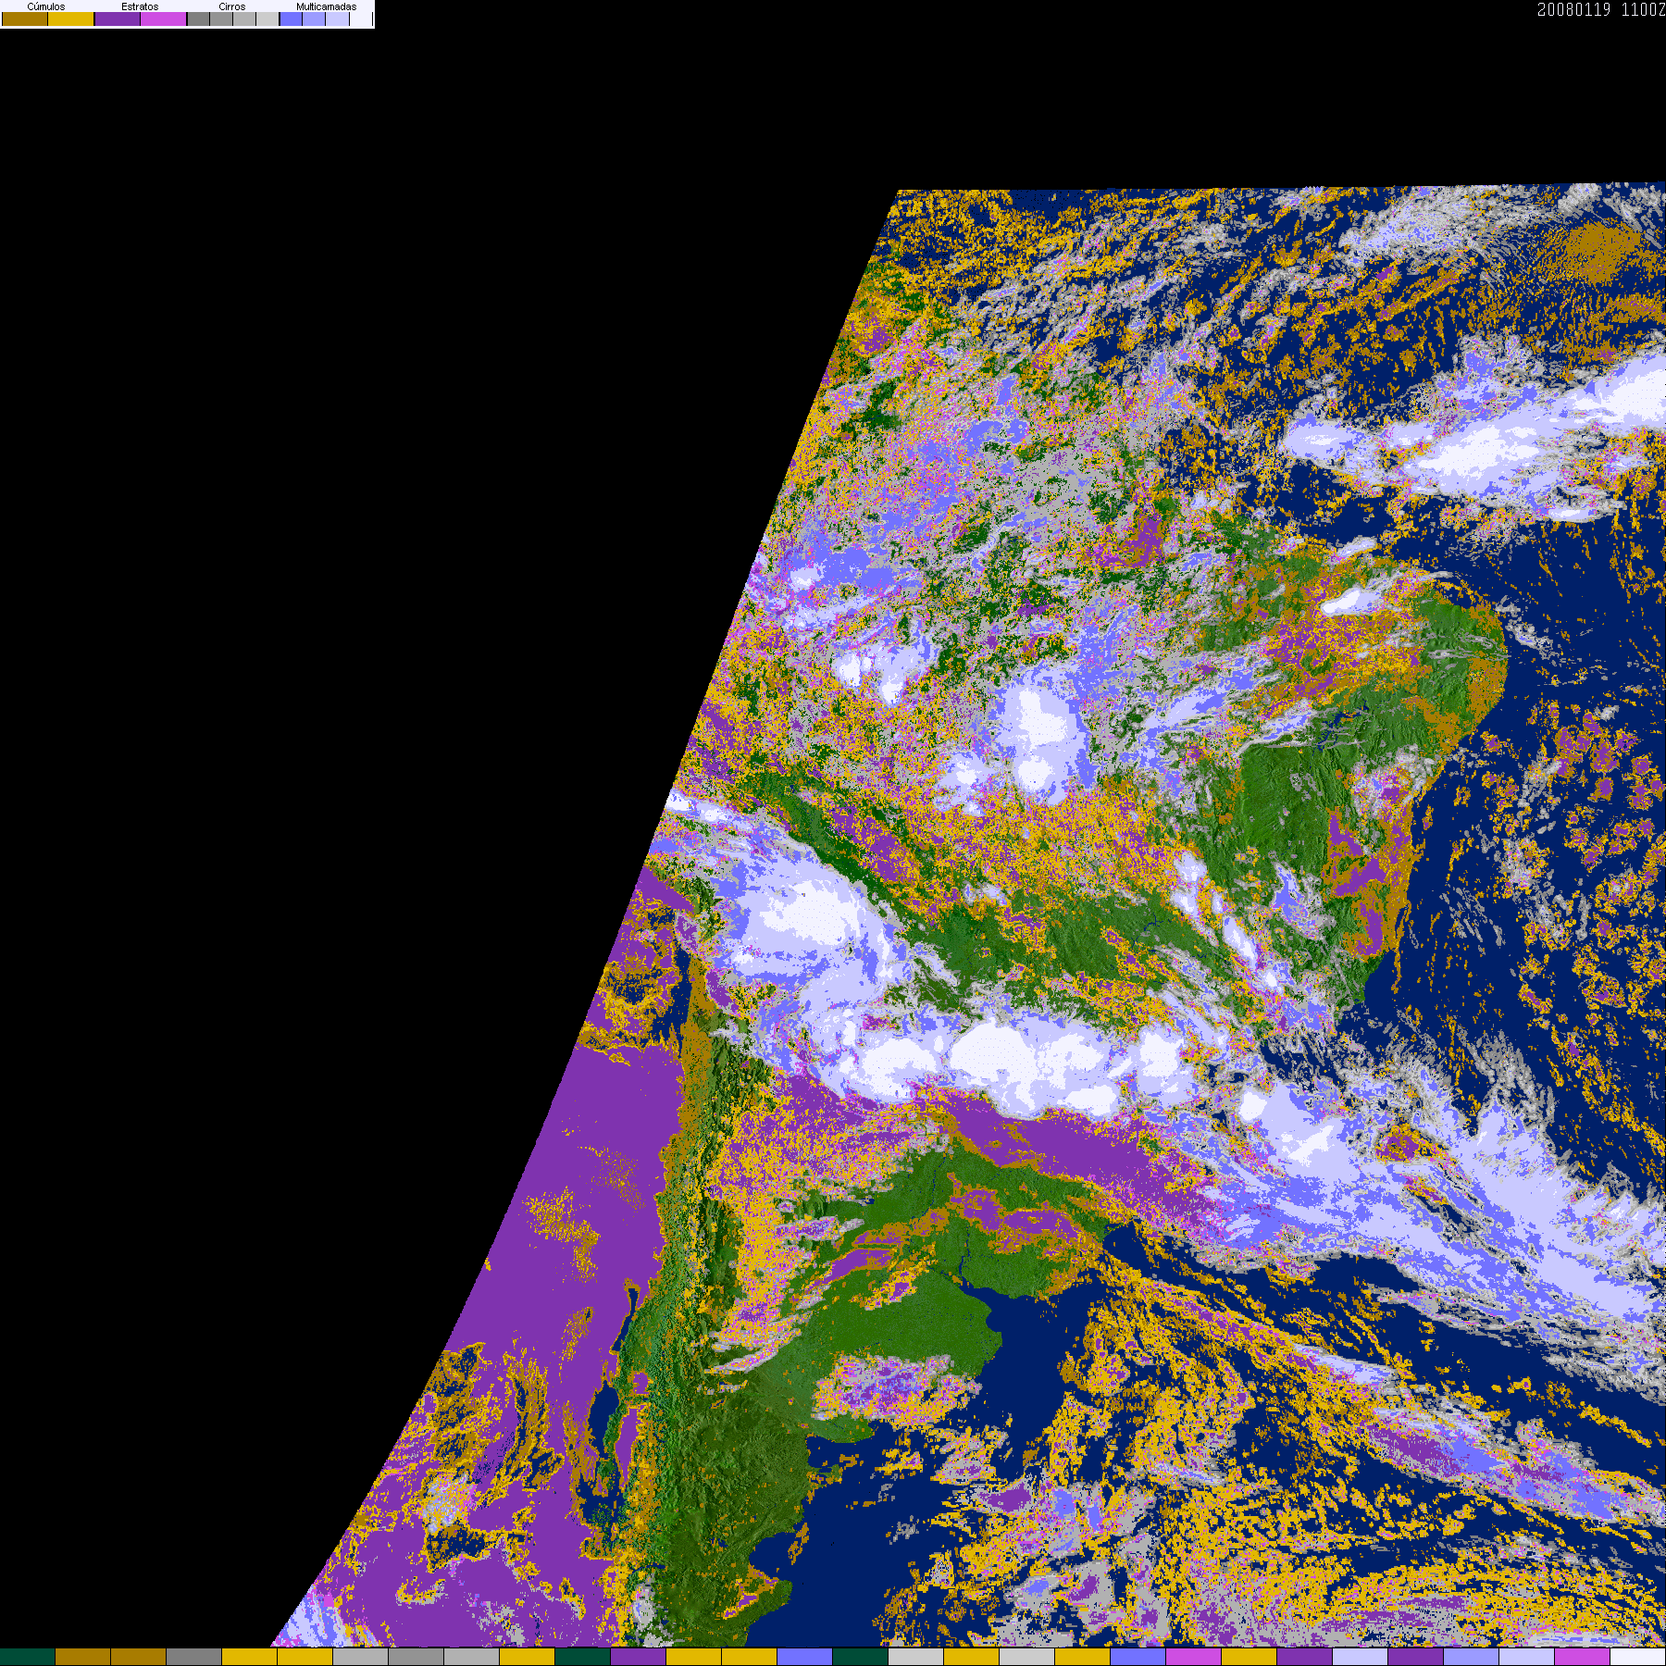Click the darkest gray Cirros legend swatch
1666x1666 pixels.
(x=198, y=19)
